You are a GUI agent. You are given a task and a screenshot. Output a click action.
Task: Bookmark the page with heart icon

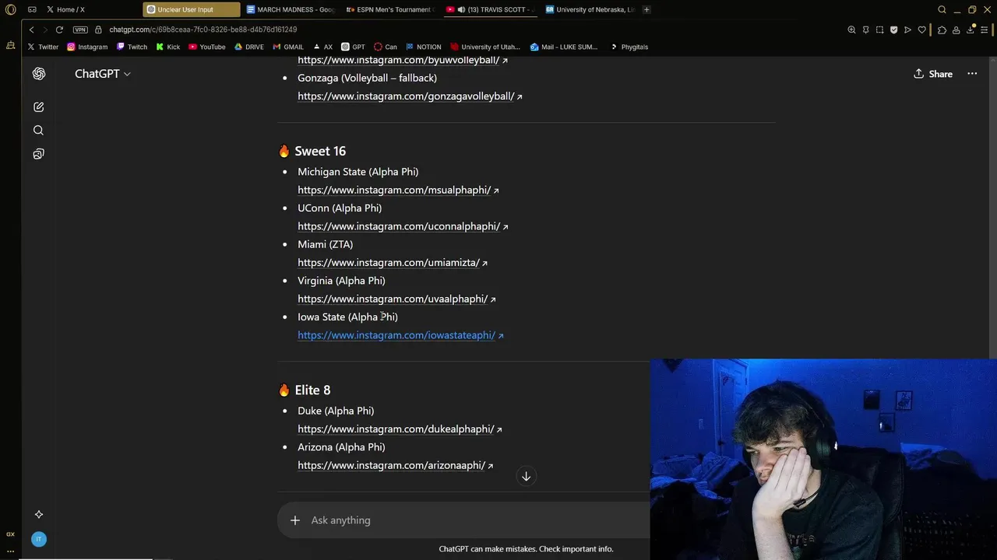point(922,30)
